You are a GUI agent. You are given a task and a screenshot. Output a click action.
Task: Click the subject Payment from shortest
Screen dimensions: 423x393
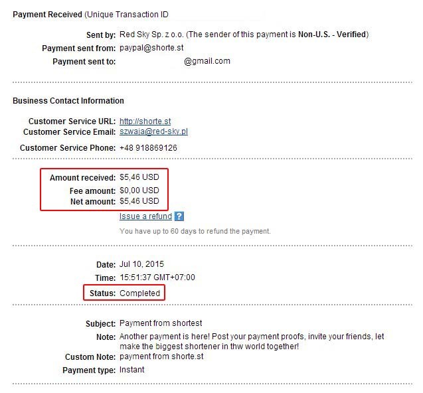point(161,323)
